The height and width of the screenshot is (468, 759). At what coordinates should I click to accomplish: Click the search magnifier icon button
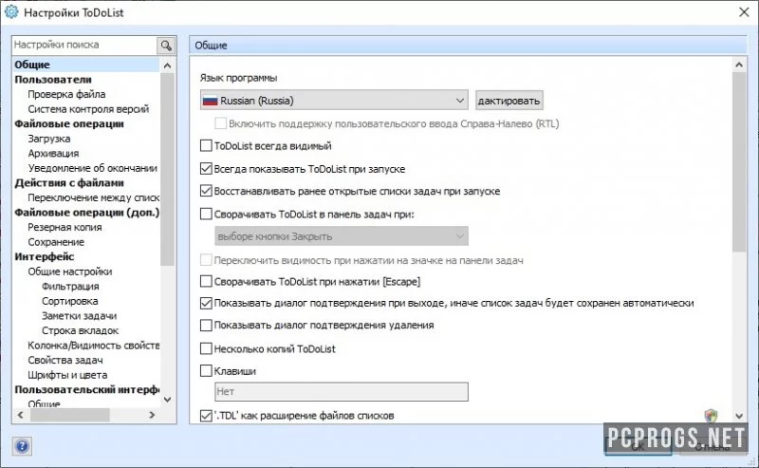point(166,46)
